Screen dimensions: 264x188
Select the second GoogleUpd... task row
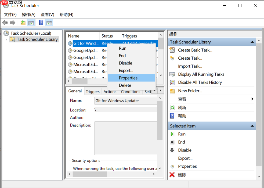[x=87, y=57]
